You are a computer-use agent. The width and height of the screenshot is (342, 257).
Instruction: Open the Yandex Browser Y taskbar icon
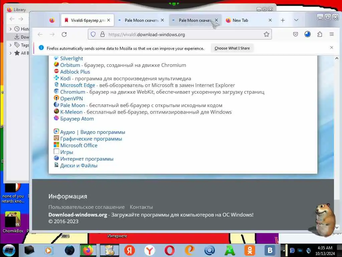tap(149, 250)
